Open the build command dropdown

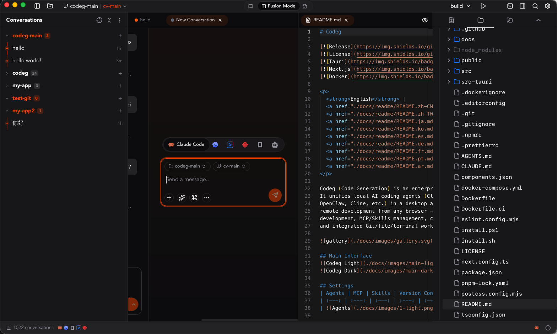click(460, 6)
